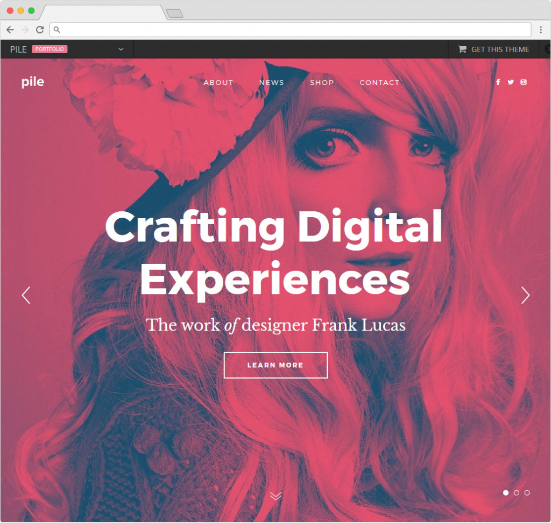
Task: Show the next slide with right arrow
Action: (x=525, y=295)
